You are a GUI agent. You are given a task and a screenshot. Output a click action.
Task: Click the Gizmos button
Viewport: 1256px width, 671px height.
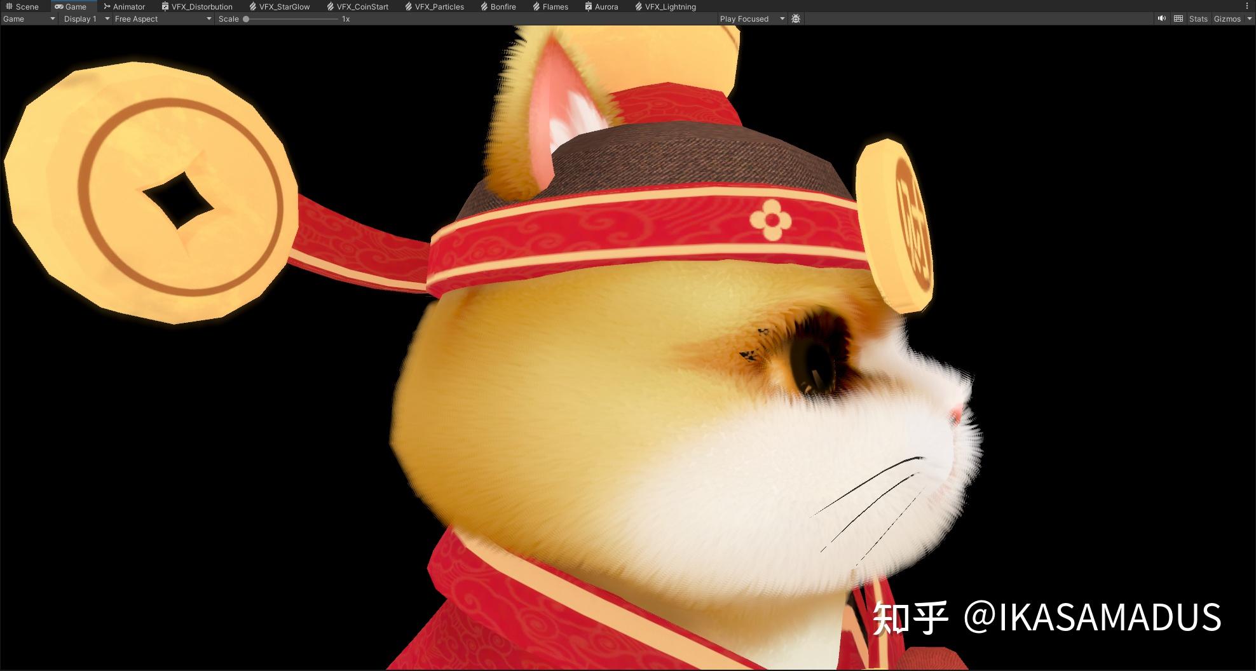pos(1227,18)
